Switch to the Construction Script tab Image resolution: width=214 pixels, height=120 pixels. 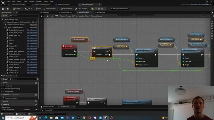[66, 13]
